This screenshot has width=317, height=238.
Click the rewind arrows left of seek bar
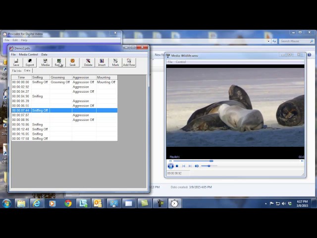pyautogui.click(x=170, y=161)
